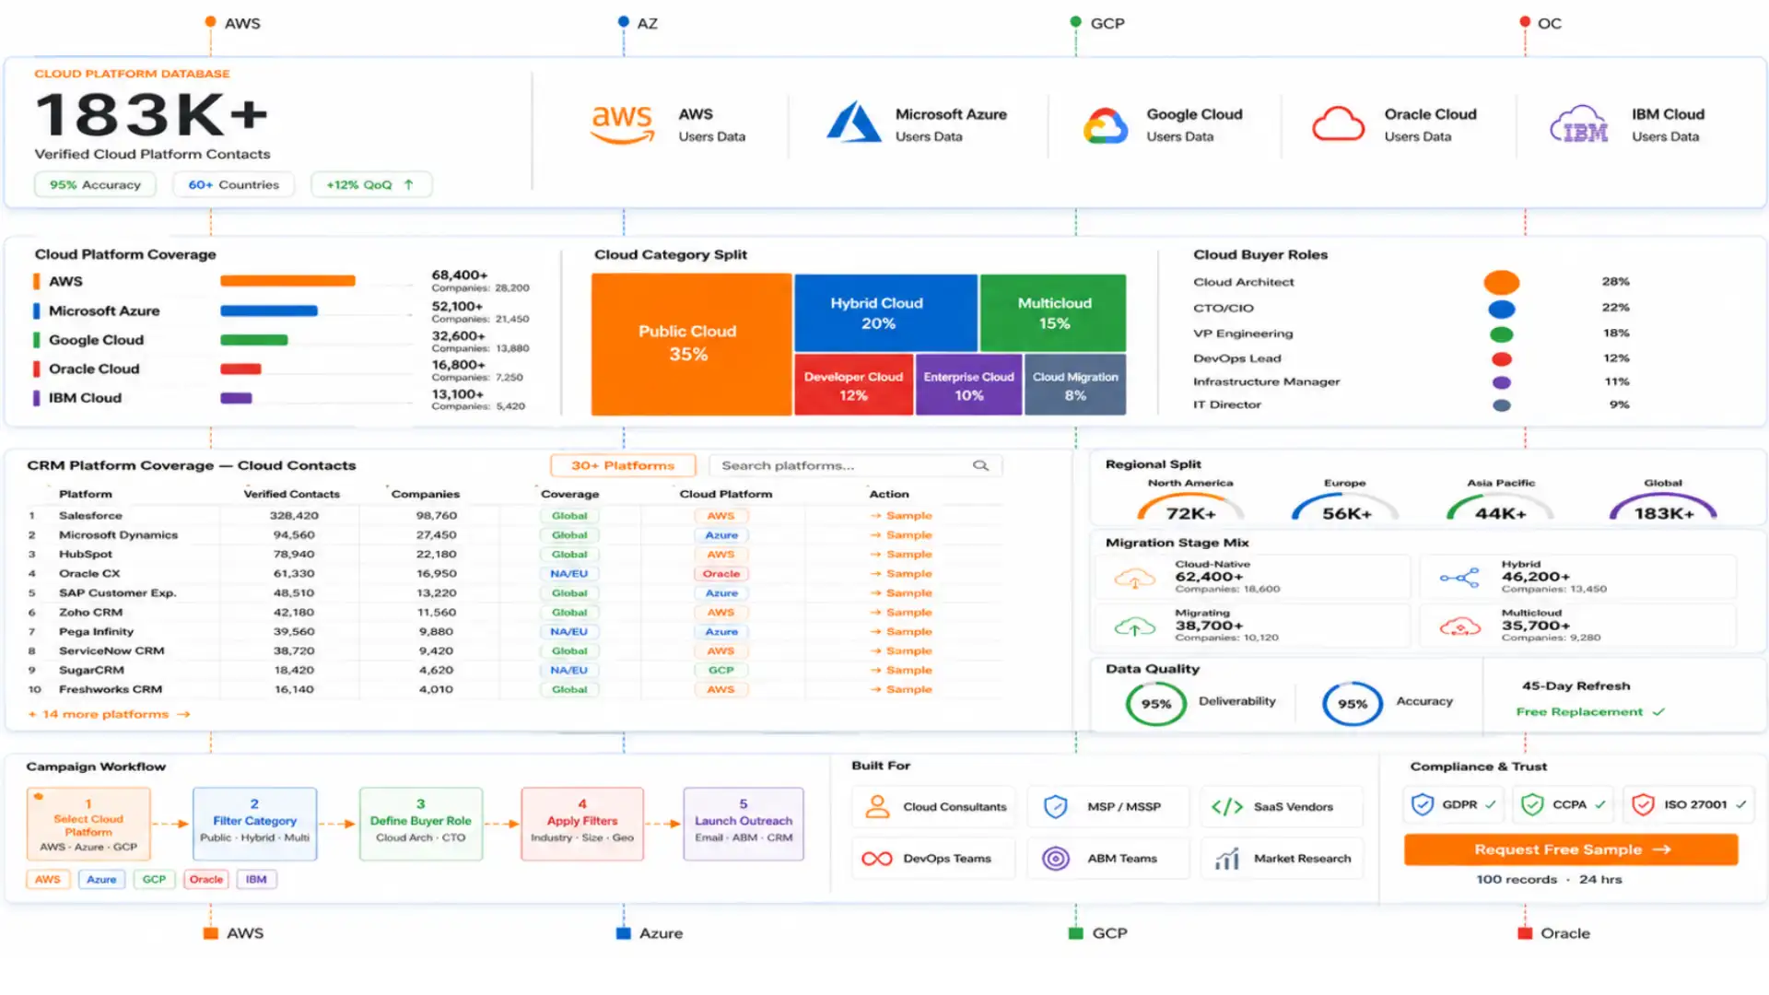Click Sample link for HubSpot row
The height and width of the screenshot is (995, 1769).
[x=901, y=555]
